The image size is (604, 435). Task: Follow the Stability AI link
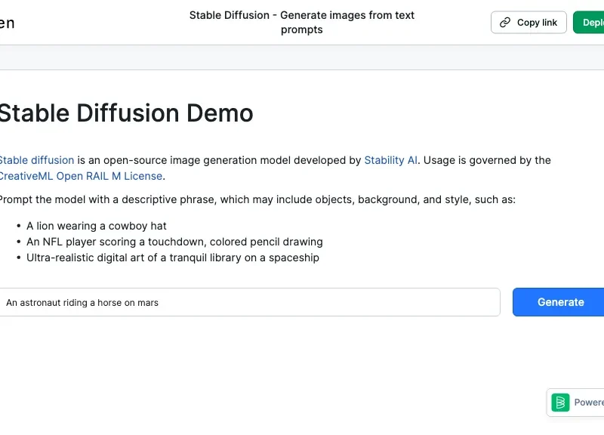(x=390, y=160)
